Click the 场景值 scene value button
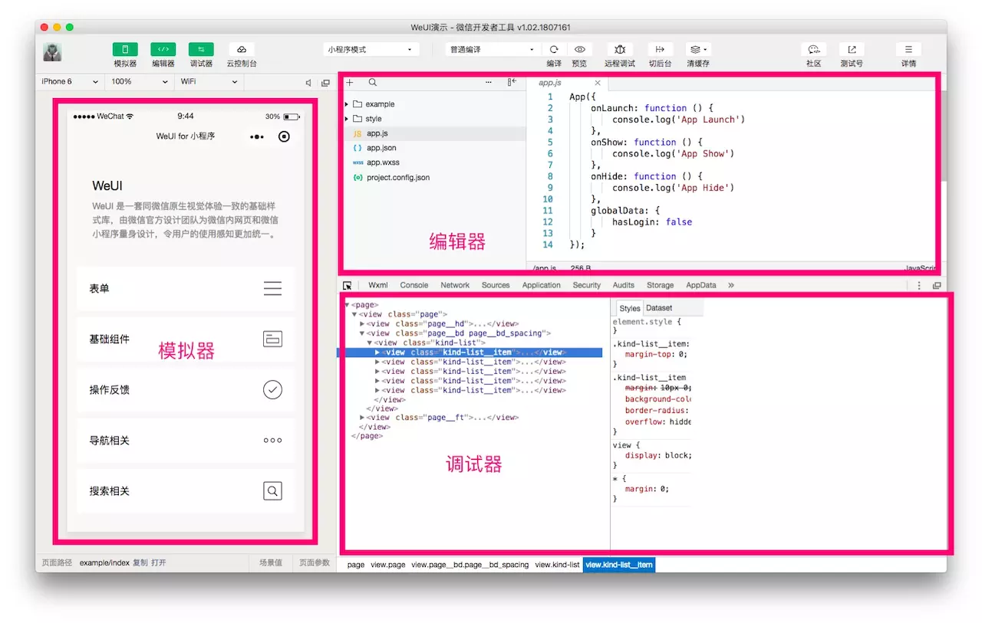The image size is (982, 623). (x=270, y=562)
